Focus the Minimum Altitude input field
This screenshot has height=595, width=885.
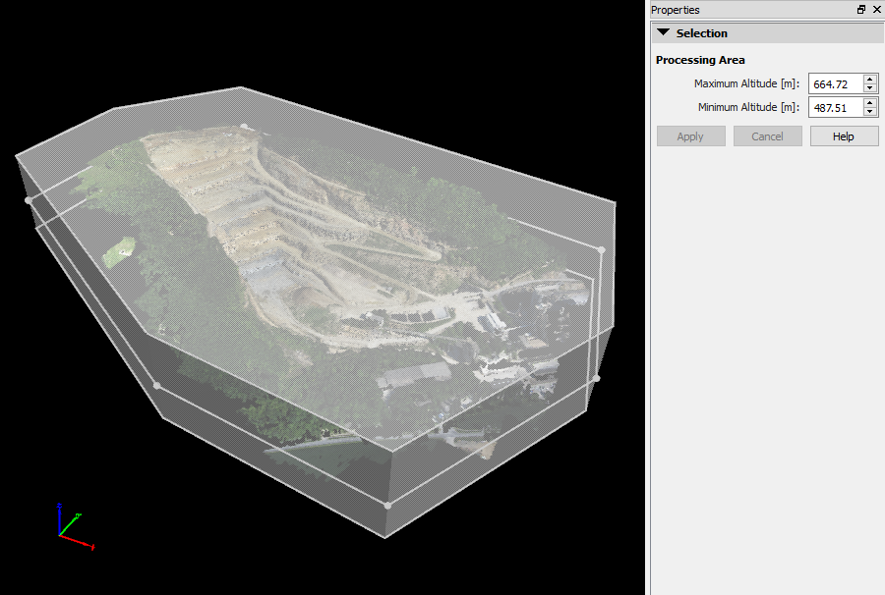pos(834,108)
